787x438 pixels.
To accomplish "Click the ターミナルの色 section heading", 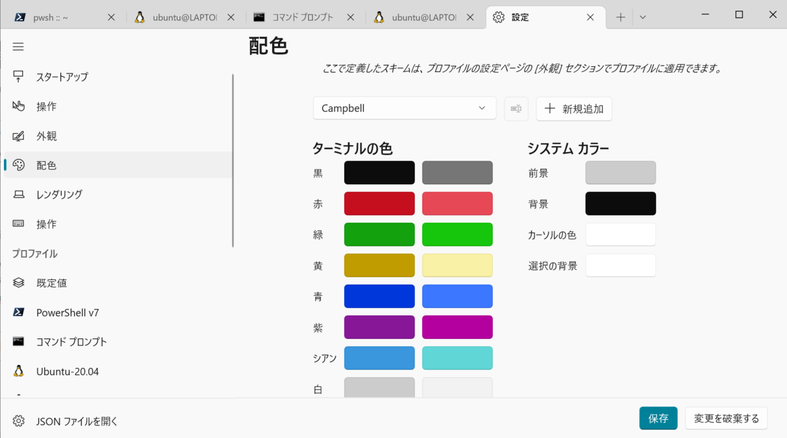I will pos(353,149).
